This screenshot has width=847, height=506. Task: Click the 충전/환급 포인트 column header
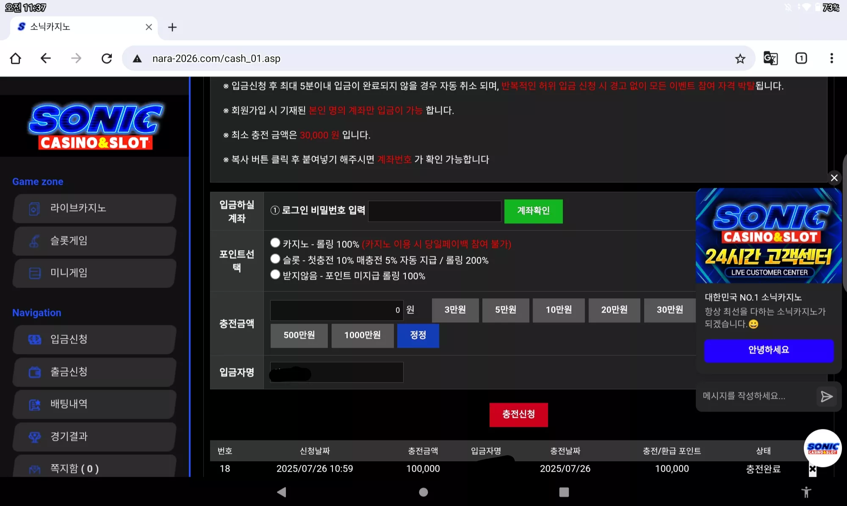(672, 451)
